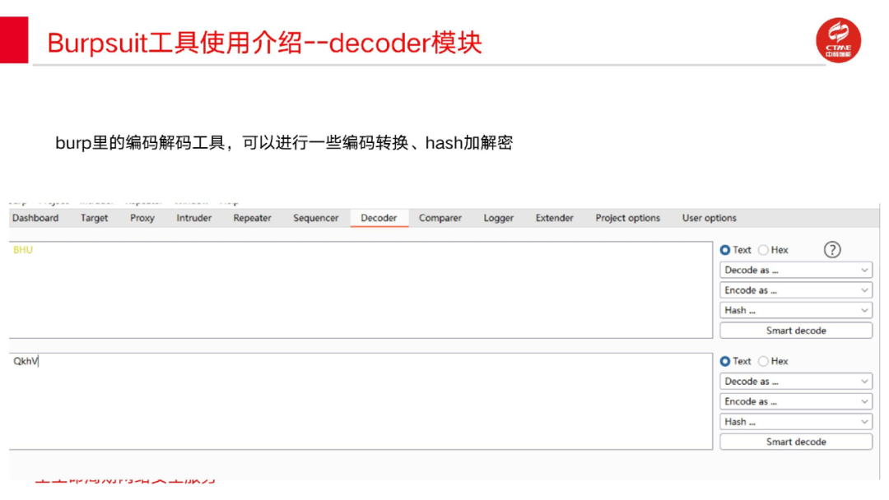889x500 pixels.
Task: Switch to the Dashboard tab
Action: coord(35,218)
